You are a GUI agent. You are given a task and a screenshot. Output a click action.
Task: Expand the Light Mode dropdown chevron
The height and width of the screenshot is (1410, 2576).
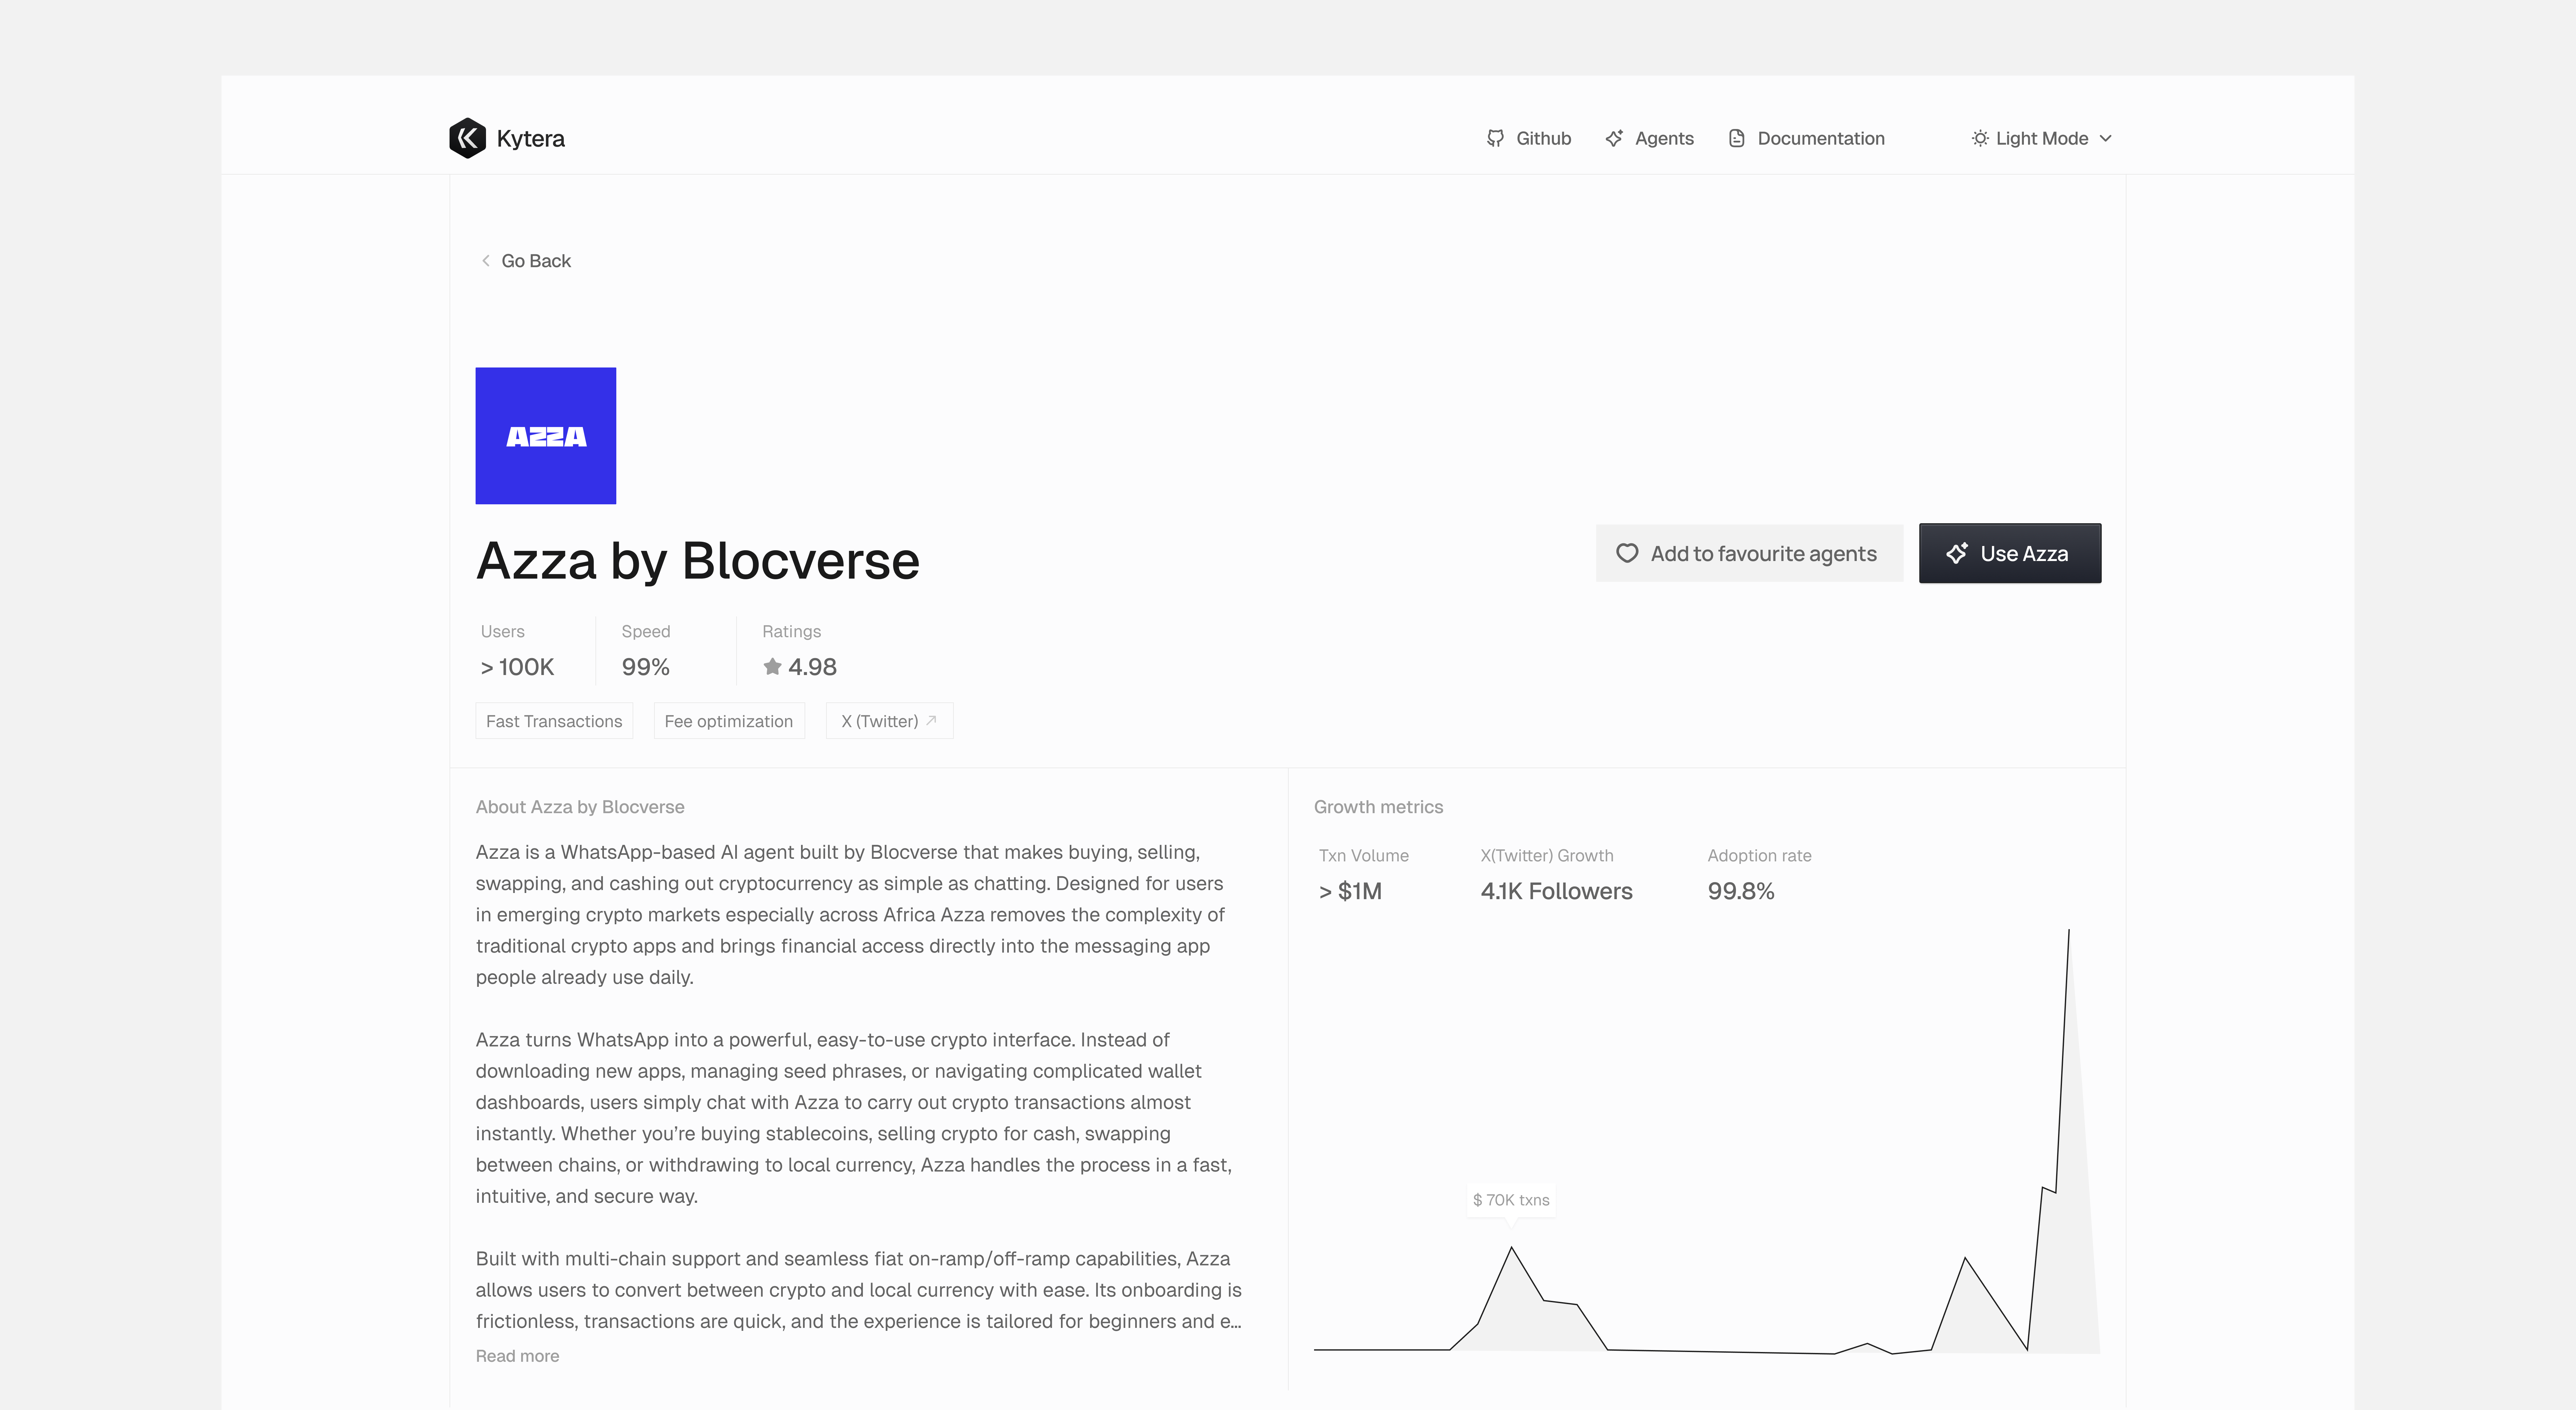(2106, 138)
